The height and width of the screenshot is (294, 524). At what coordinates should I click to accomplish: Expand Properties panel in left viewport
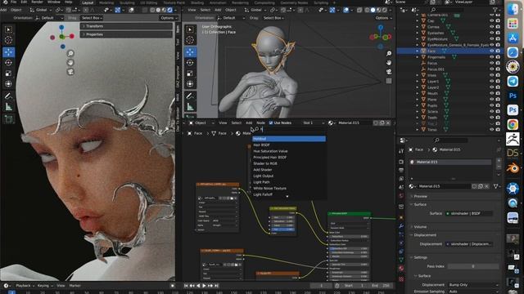pos(126,34)
